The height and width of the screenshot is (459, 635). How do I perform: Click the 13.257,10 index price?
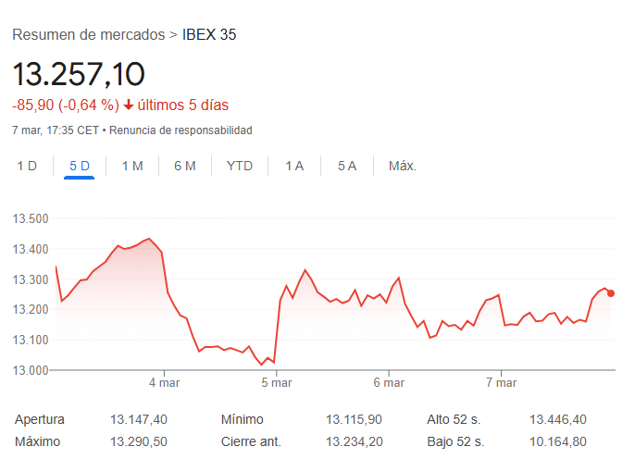79,74
